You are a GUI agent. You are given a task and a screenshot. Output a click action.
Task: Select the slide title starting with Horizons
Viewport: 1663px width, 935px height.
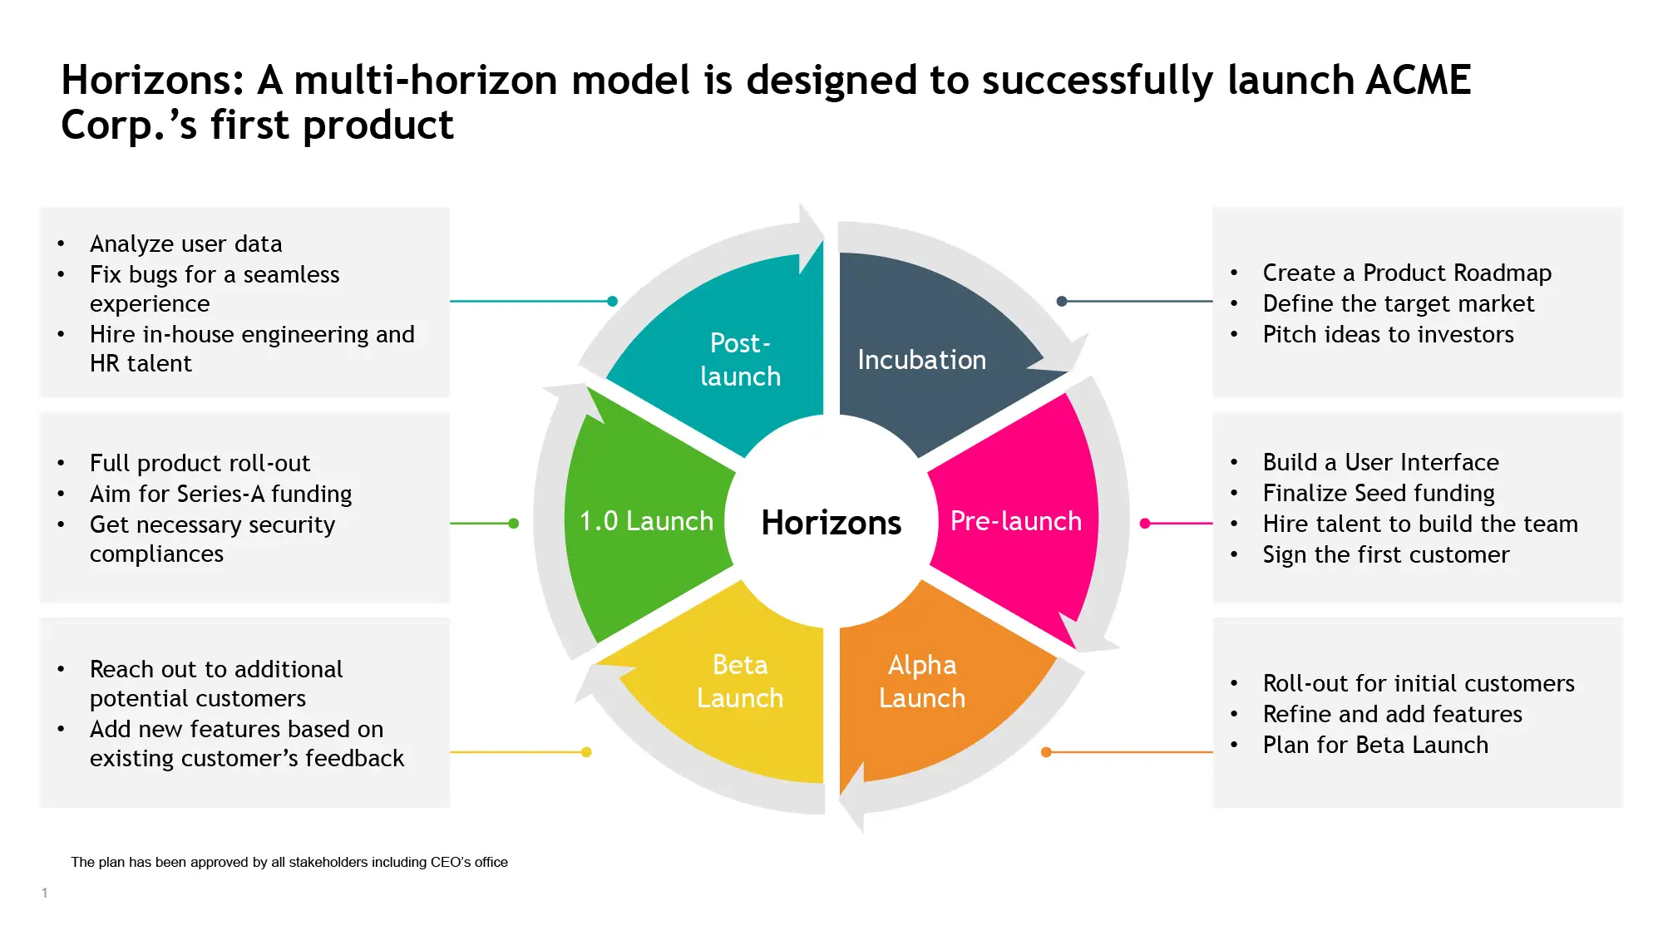pyautogui.click(x=766, y=102)
